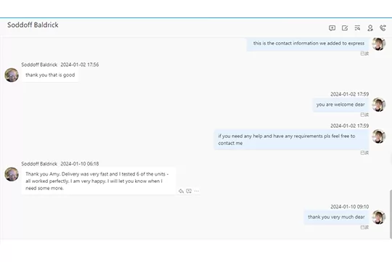Click Soddoff Baldrick avatar beside thank you message
Viewport: 392px width, 262px height.
(12, 75)
